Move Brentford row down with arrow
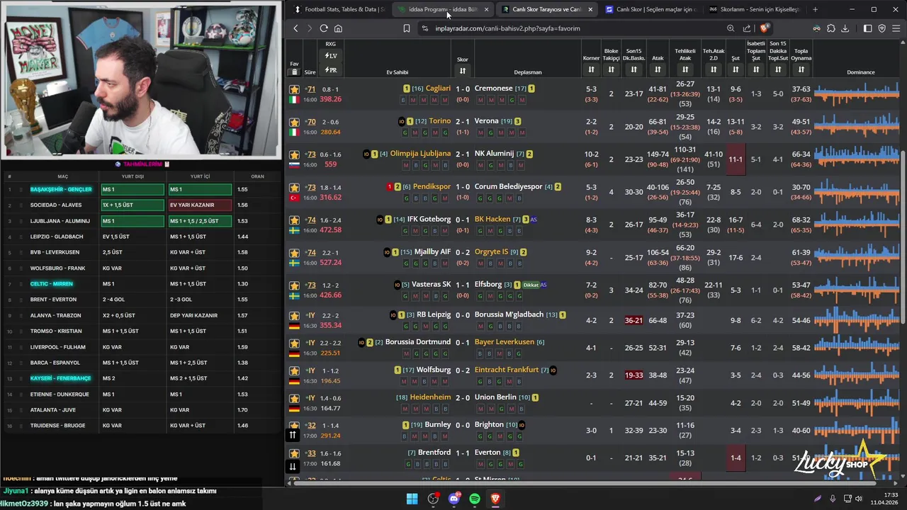The width and height of the screenshot is (907, 510). (293, 466)
